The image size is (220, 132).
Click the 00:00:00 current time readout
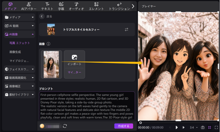coord(144,128)
